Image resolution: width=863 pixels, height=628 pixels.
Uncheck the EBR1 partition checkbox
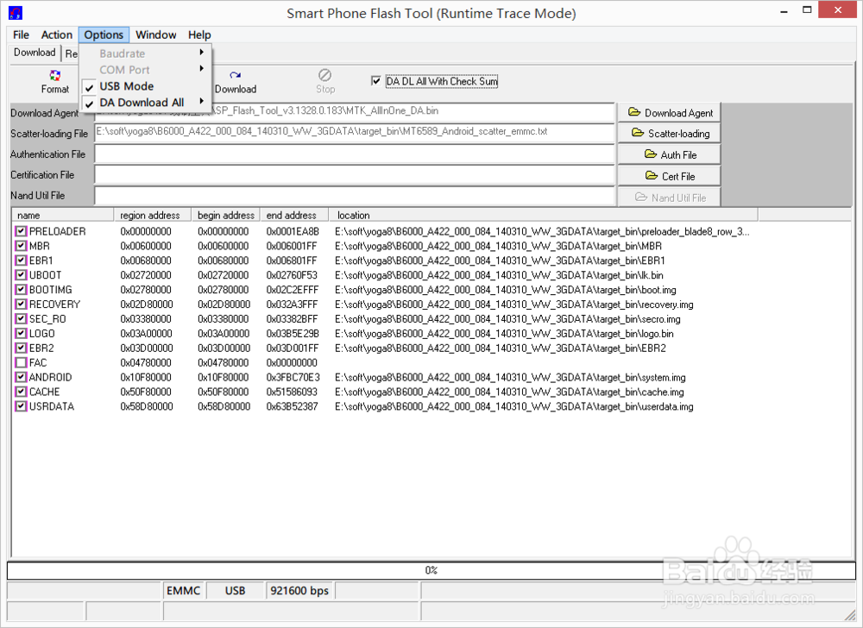(x=21, y=261)
